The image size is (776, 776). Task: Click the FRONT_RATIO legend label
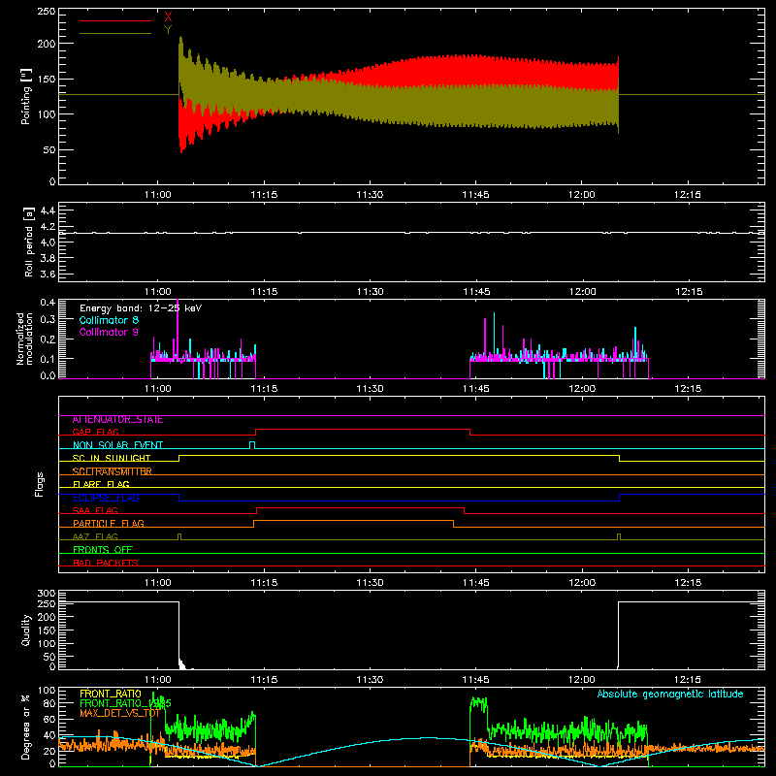[x=111, y=695]
